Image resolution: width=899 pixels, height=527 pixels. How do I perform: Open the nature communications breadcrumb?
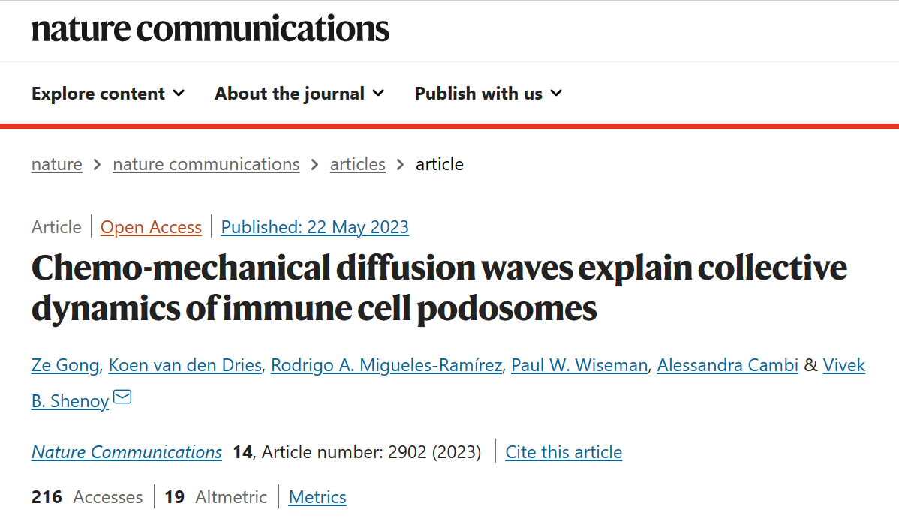[x=206, y=164]
